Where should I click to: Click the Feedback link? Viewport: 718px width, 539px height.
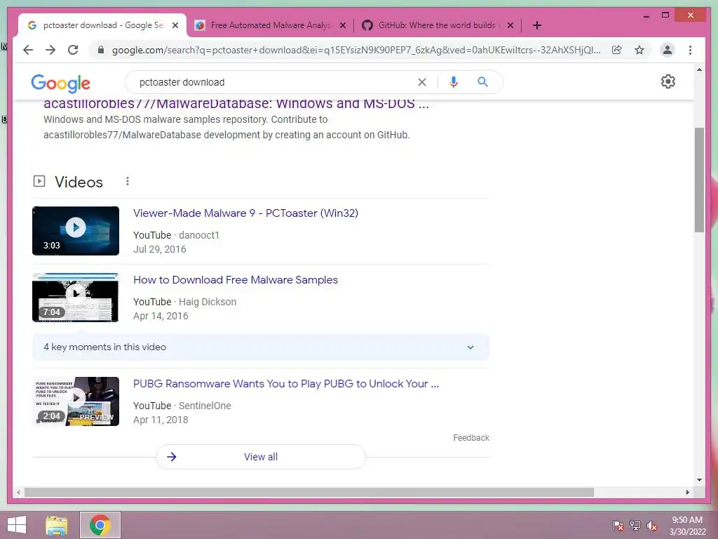(471, 438)
